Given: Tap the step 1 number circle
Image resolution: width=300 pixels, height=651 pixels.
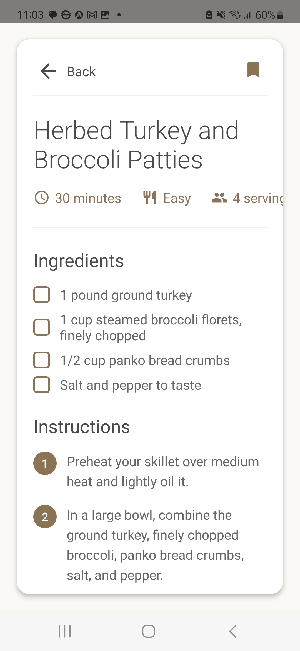Looking at the screenshot, I should point(45,463).
